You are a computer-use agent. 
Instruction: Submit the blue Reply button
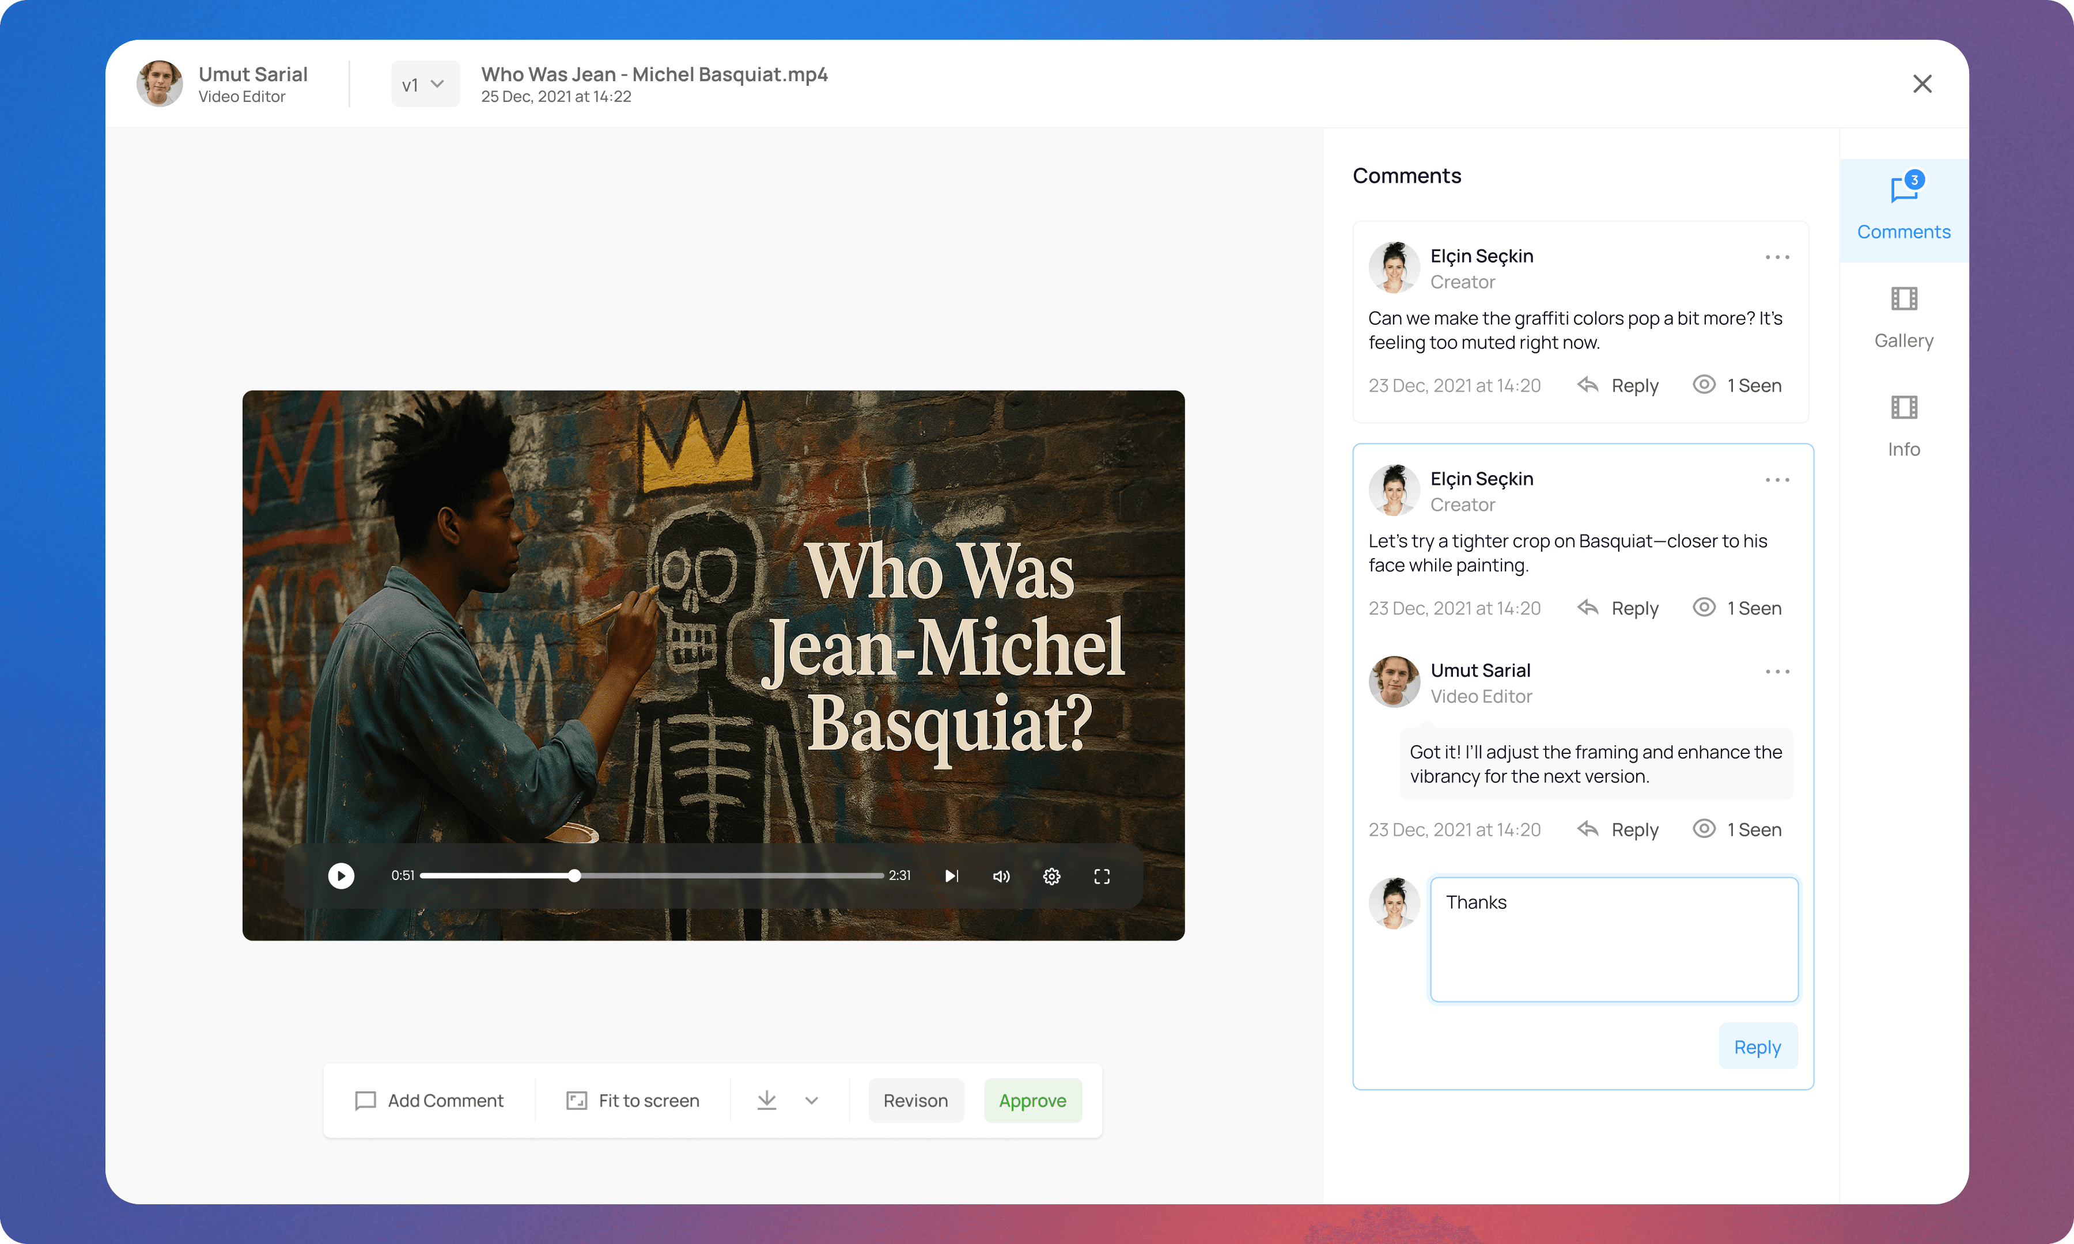tap(1757, 1046)
